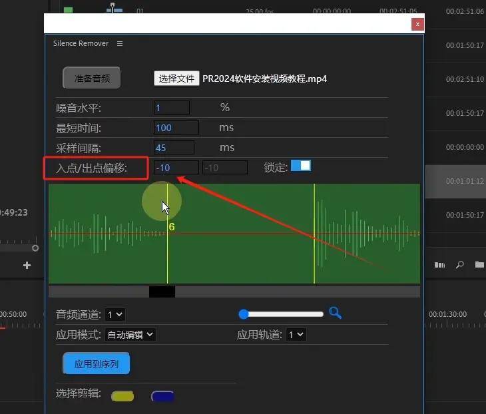
Task: Open the 音频通道 dropdown
Action: click(x=115, y=315)
